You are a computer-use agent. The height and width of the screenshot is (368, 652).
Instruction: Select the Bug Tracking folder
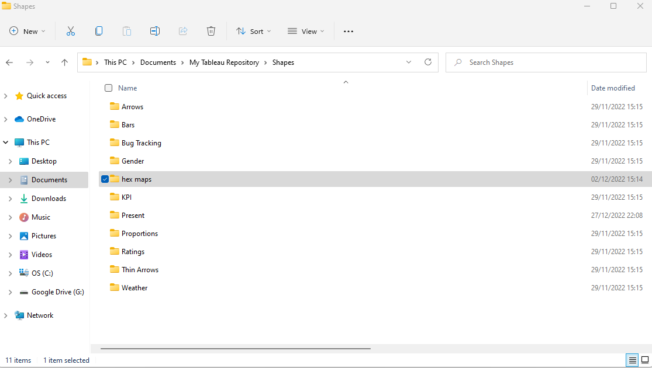[142, 143]
